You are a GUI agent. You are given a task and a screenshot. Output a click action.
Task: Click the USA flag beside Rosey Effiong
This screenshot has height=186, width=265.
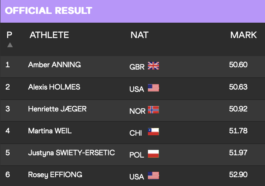pyautogui.click(x=153, y=176)
